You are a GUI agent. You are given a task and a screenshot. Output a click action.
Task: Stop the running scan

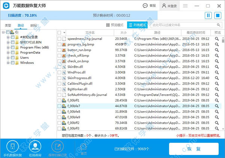point(217,15)
